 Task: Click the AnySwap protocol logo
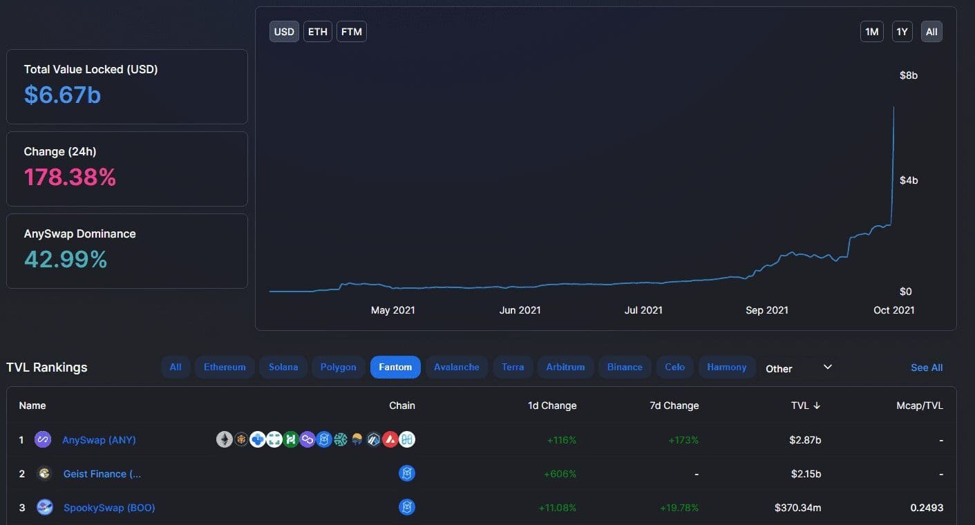coord(43,439)
